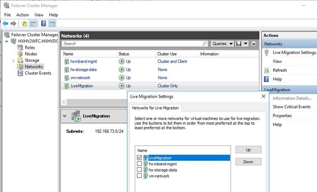Viewport: 317px width, 192px height.
Task: Click the Refresh icon in Actions pane
Action: [267, 70]
